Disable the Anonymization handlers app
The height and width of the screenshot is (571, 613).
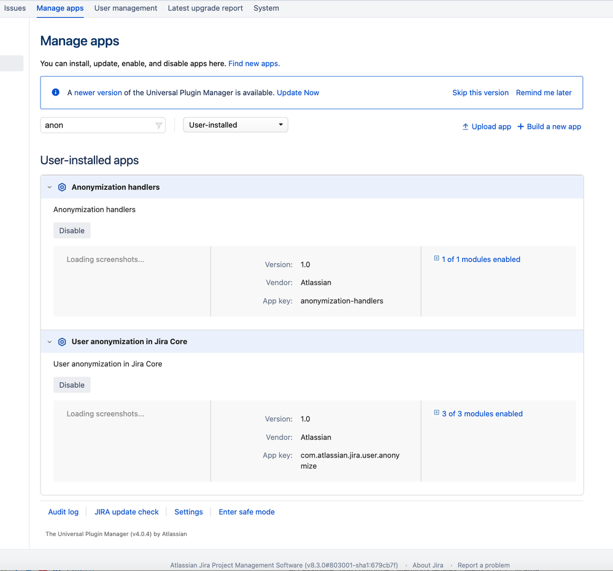pos(71,230)
